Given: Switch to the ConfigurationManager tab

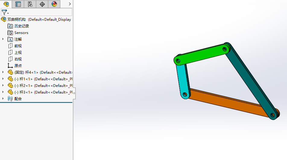Looking at the screenshot, I should click(x=30, y=4).
